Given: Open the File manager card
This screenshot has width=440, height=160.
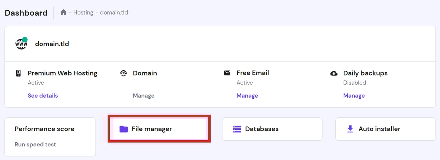Looking at the screenshot, I should 159,129.
